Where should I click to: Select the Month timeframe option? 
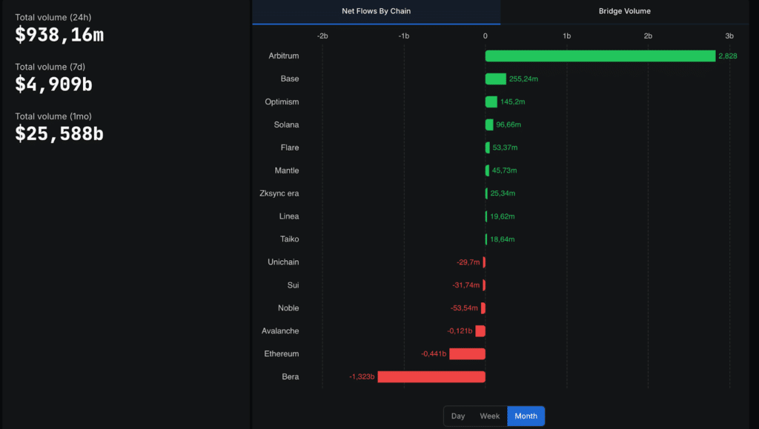pos(526,416)
